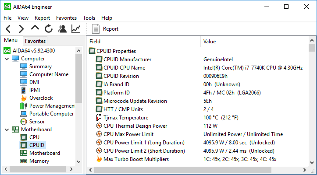
Task: Open the graph chart toolbar icon
Action: point(76,29)
